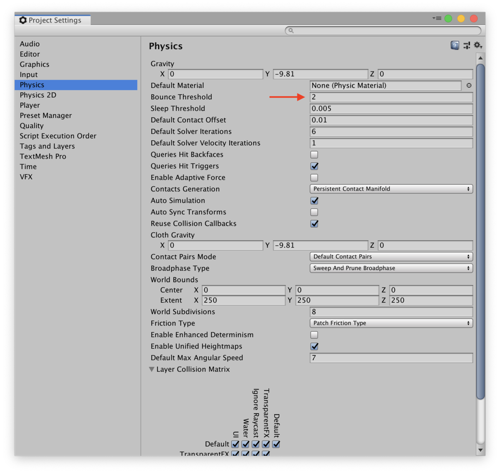Click World Bounds Center X field
Image resolution: width=500 pixels, height=473 pixels.
244,290
